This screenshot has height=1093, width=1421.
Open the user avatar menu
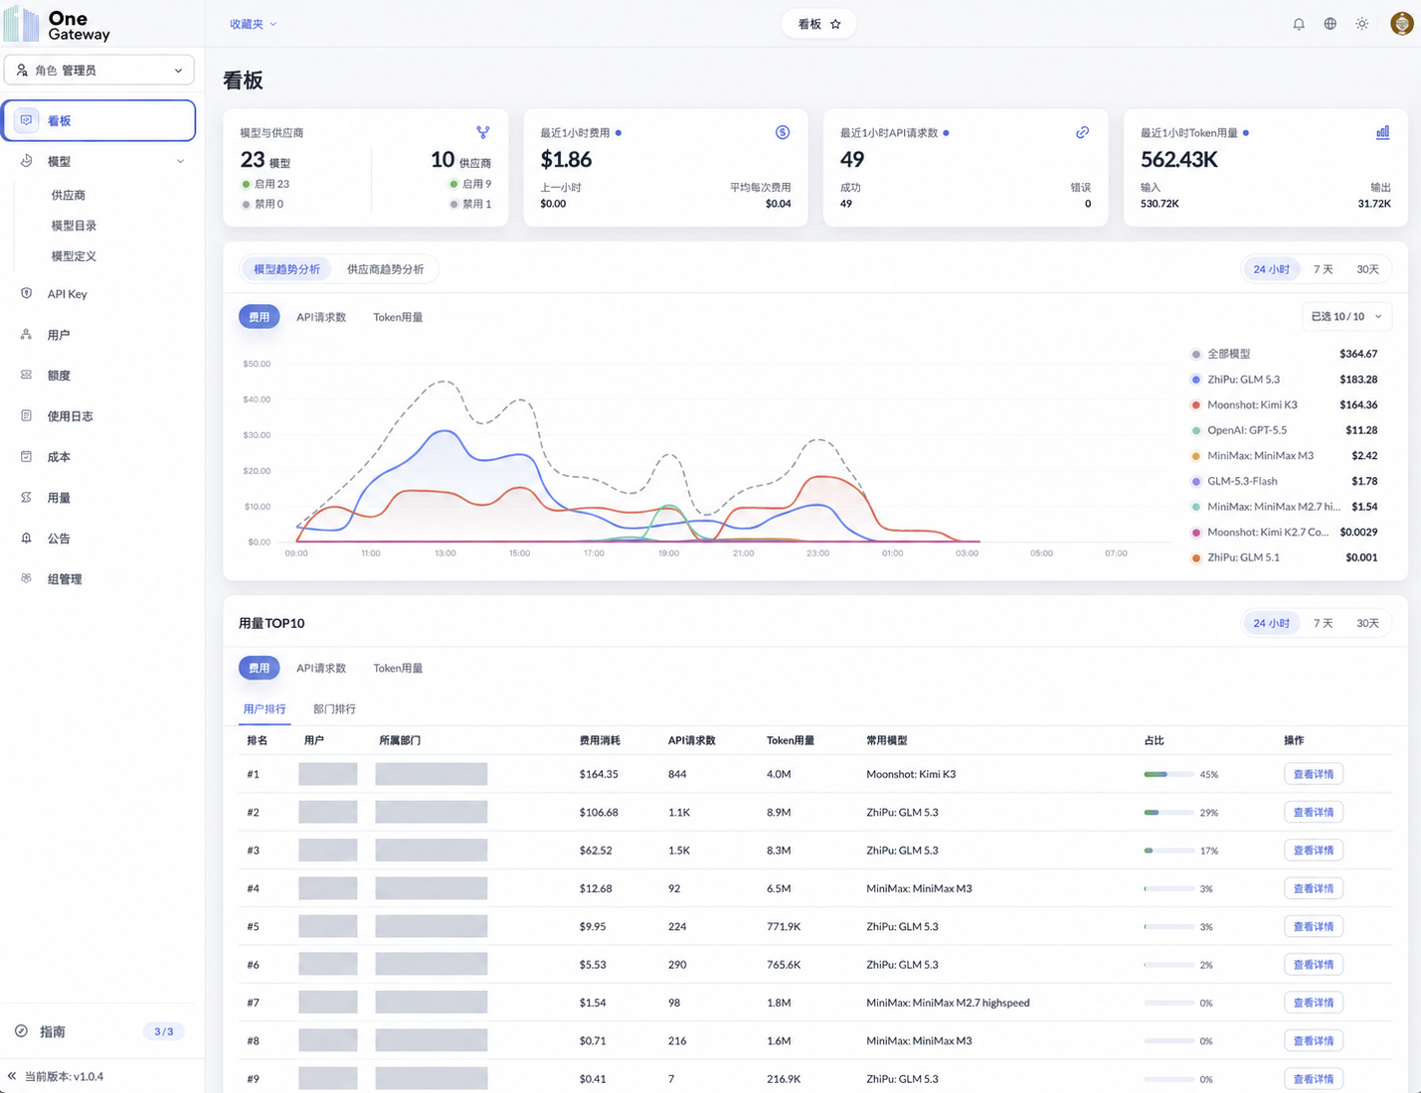pos(1402,24)
